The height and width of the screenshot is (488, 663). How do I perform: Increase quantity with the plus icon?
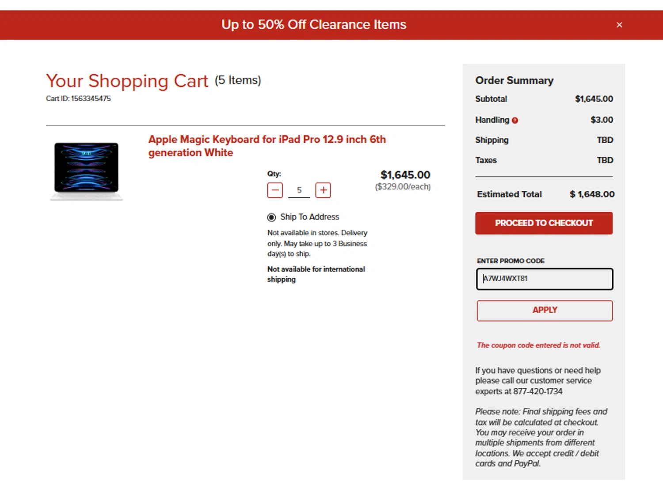pos(323,190)
